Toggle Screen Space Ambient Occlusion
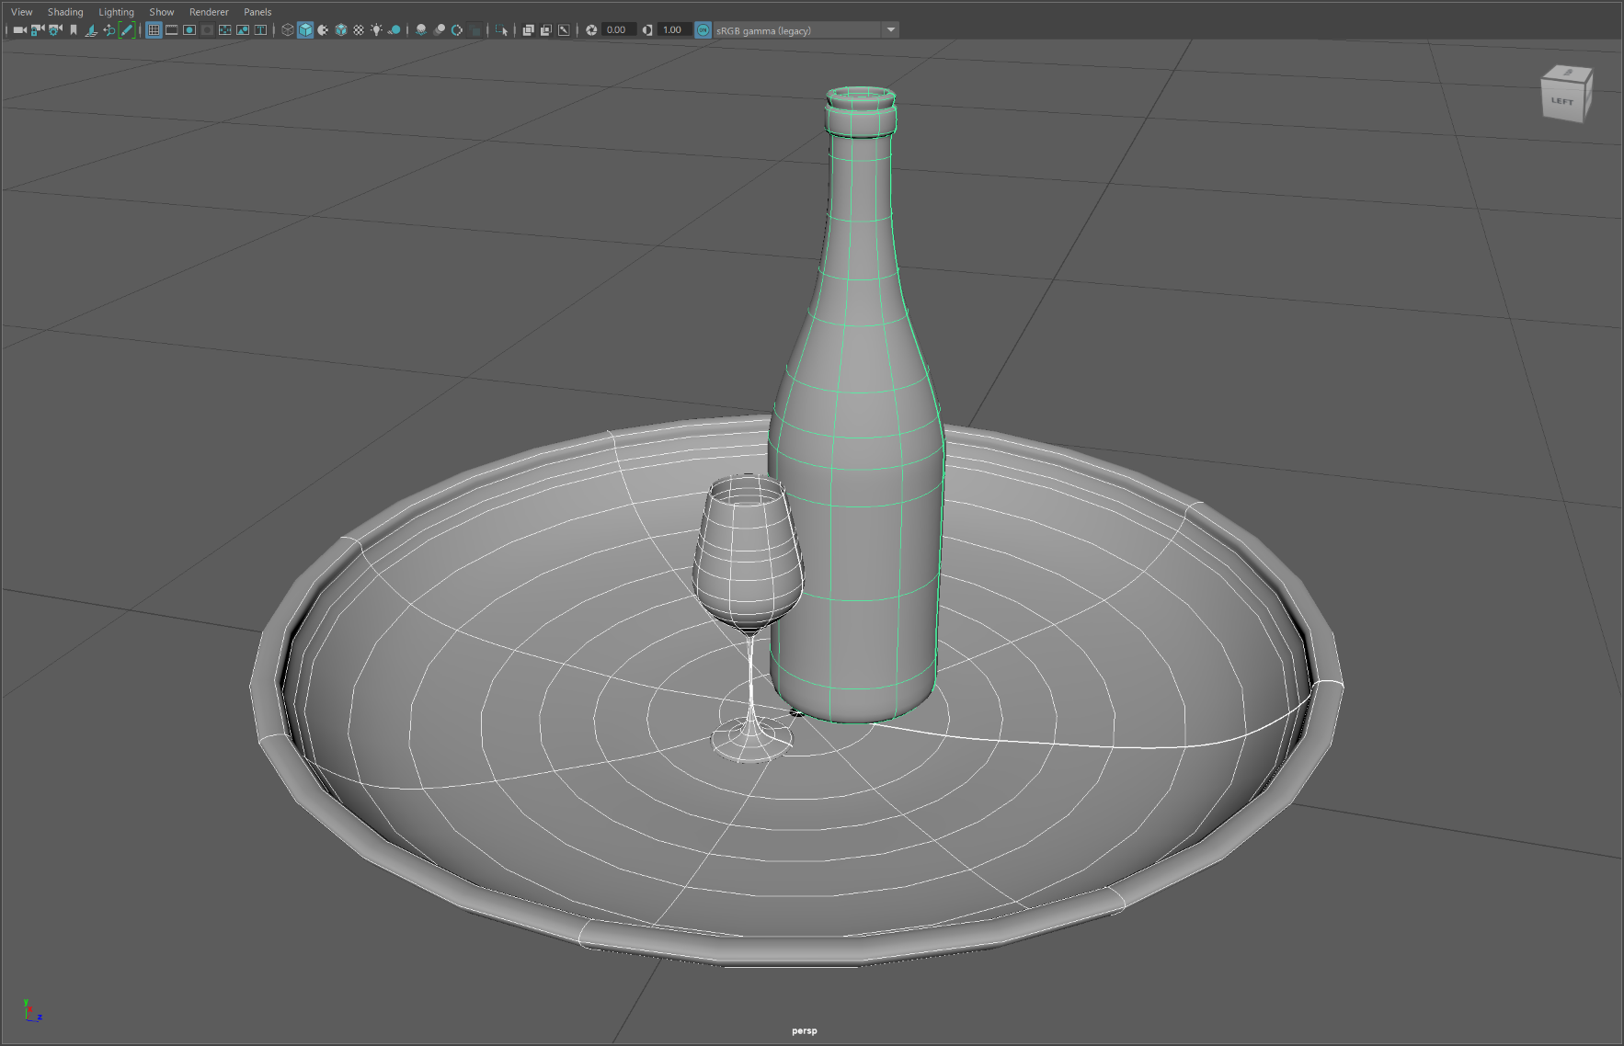Image resolution: width=1624 pixels, height=1046 pixels. point(421,30)
